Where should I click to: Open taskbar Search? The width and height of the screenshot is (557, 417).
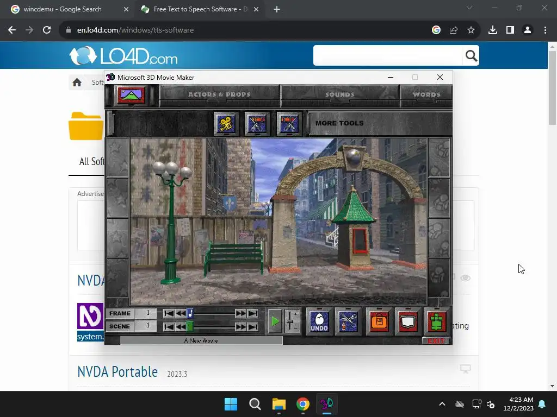click(x=255, y=404)
